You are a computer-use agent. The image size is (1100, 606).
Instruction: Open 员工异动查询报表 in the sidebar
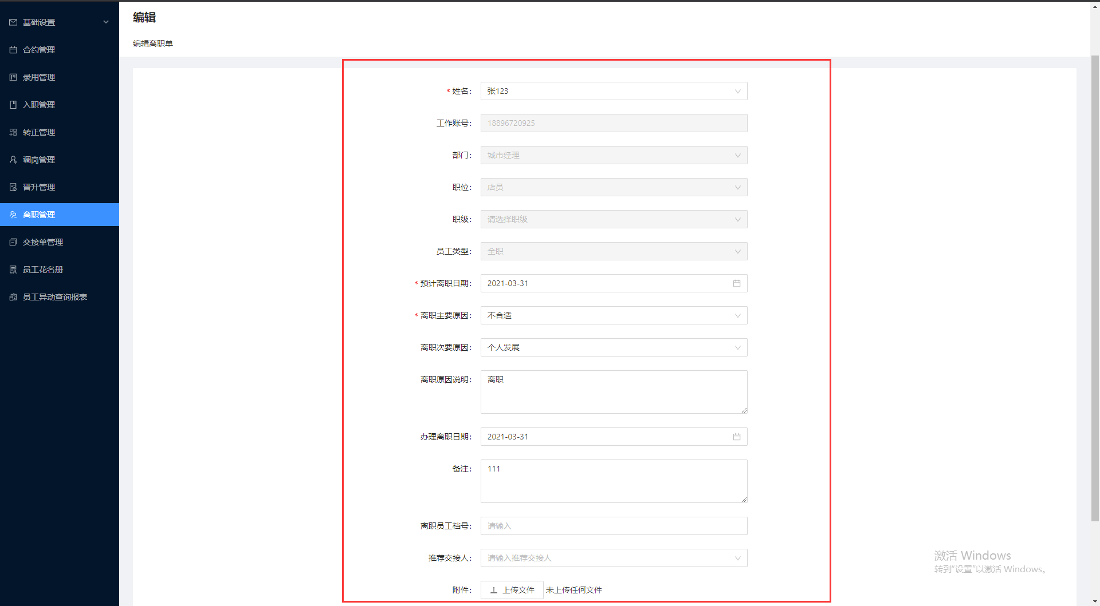click(60, 297)
